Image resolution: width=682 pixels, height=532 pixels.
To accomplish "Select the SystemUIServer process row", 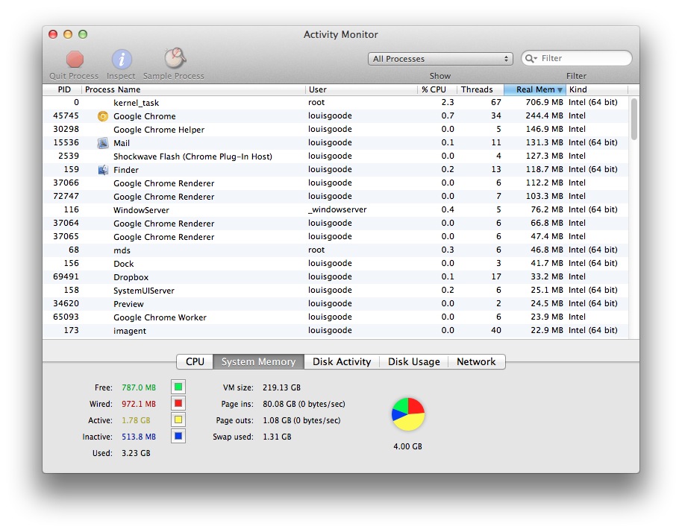I will [335, 291].
